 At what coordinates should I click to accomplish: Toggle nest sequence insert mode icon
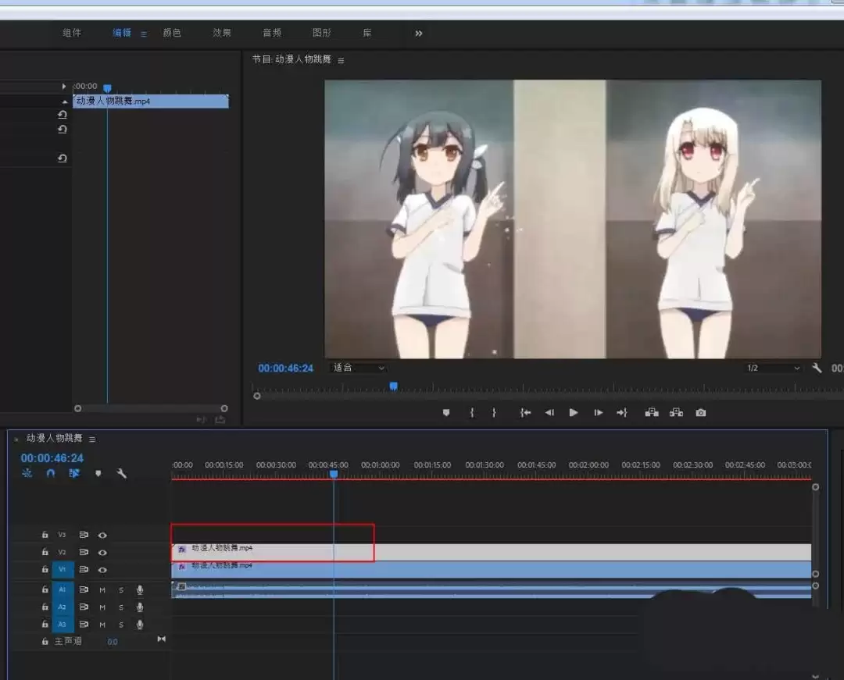click(27, 473)
